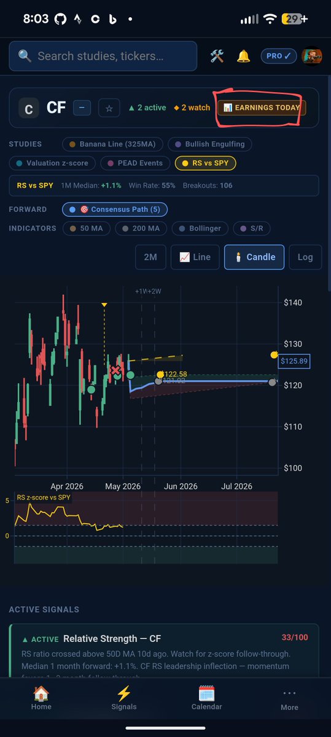The image size is (331, 737).
Task: Toggle the Consensus Path (5) forward
Action: click(x=115, y=209)
